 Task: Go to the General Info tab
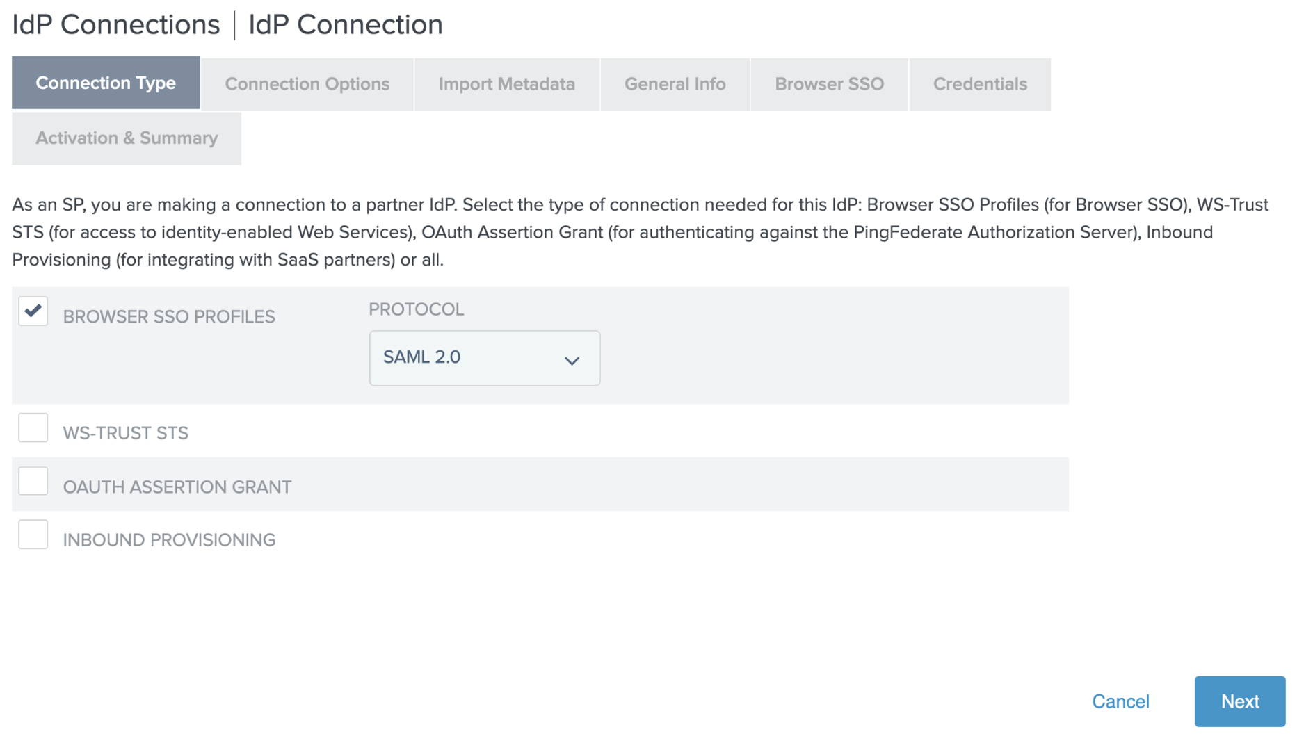point(675,84)
